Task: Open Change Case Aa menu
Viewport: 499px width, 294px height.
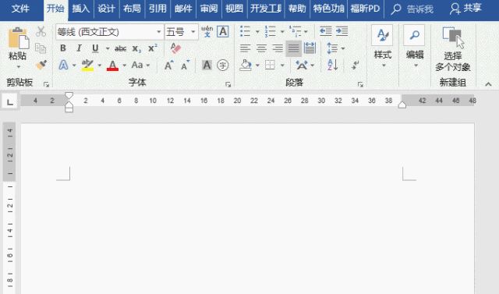Action: click(x=140, y=66)
